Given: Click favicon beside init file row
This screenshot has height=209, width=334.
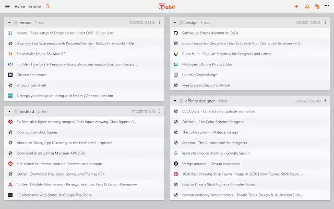Looking at the screenshot, I should 10,64.
